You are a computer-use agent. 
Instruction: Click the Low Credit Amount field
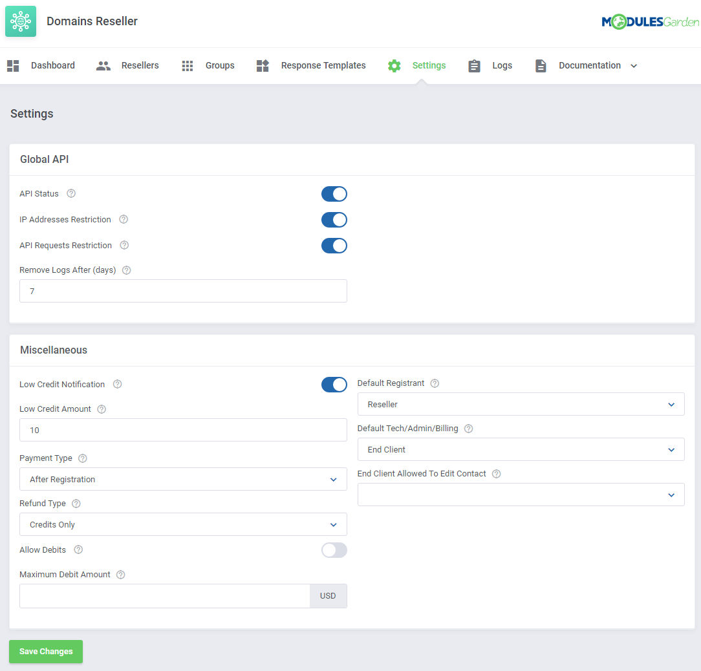click(x=183, y=430)
